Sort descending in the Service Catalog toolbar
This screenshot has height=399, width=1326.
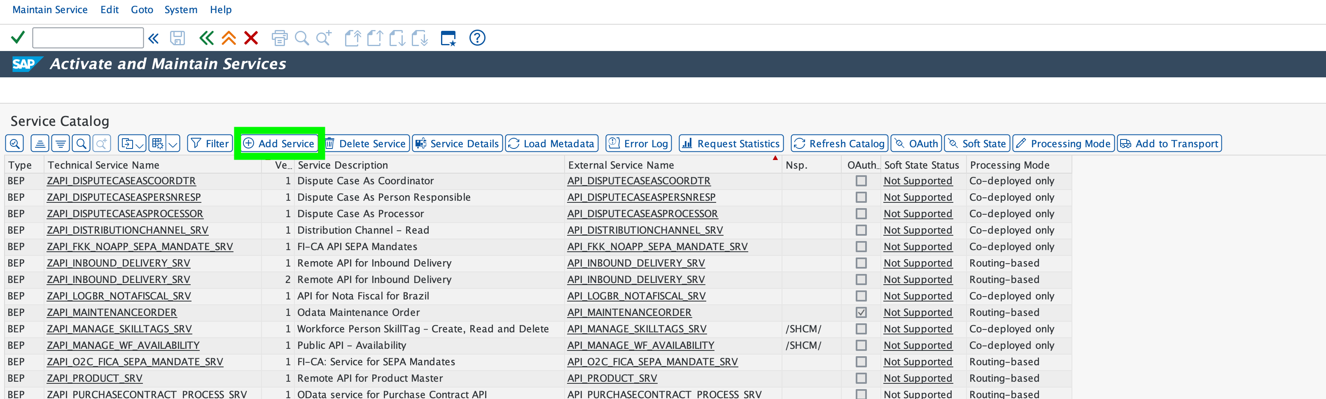click(x=61, y=144)
